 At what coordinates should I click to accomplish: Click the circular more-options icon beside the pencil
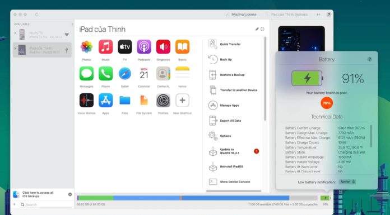pyautogui.click(x=262, y=29)
